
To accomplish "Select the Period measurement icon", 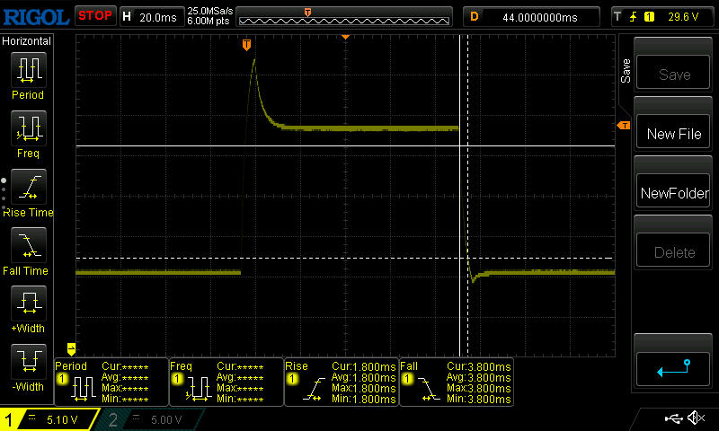I will (x=29, y=70).
